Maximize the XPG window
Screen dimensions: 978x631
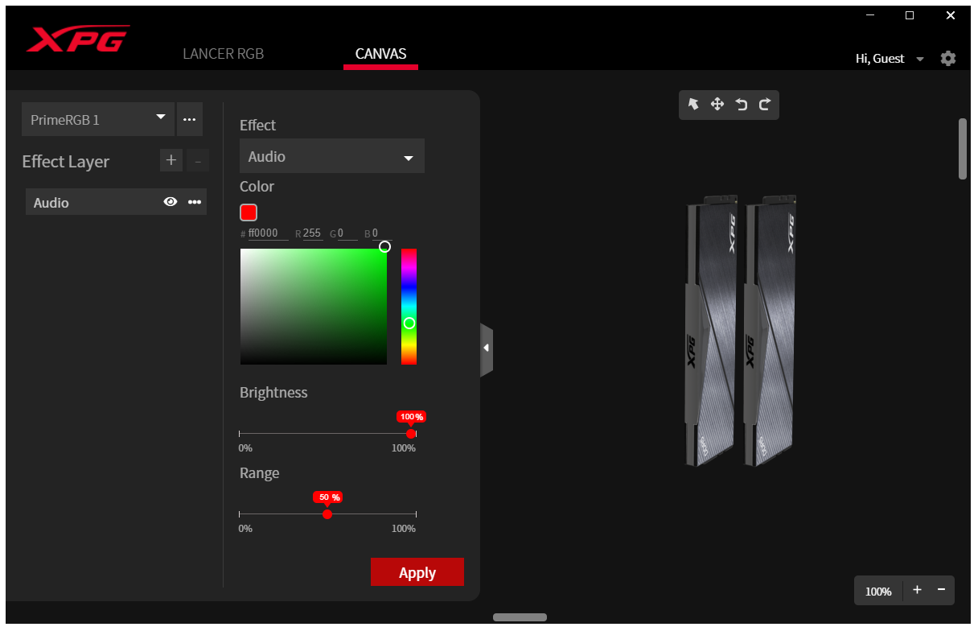[x=910, y=15]
